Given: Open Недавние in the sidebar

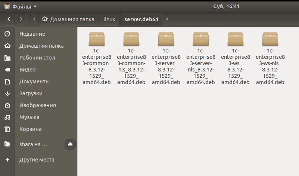Looking at the screenshot, I should [x=32, y=34].
